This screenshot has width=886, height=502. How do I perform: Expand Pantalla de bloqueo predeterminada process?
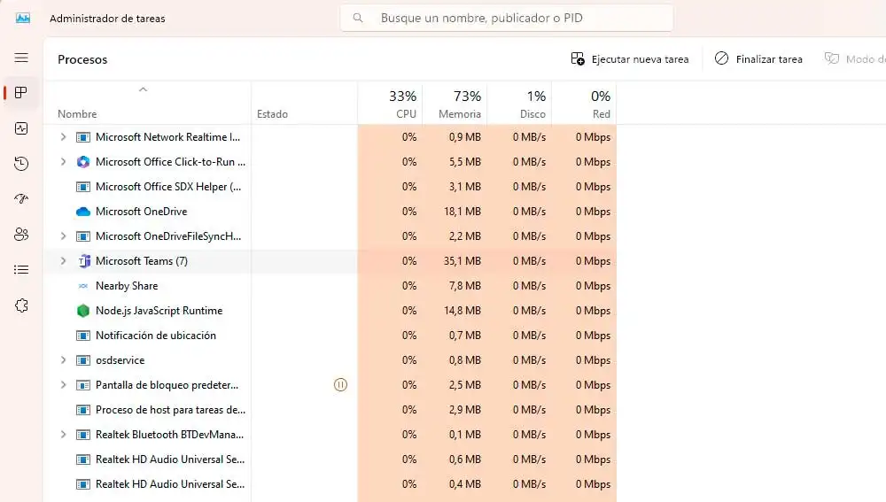coord(63,385)
